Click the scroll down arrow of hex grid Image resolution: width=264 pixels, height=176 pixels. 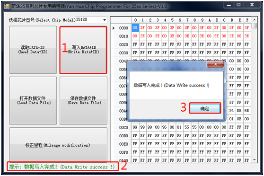(255, 159)
